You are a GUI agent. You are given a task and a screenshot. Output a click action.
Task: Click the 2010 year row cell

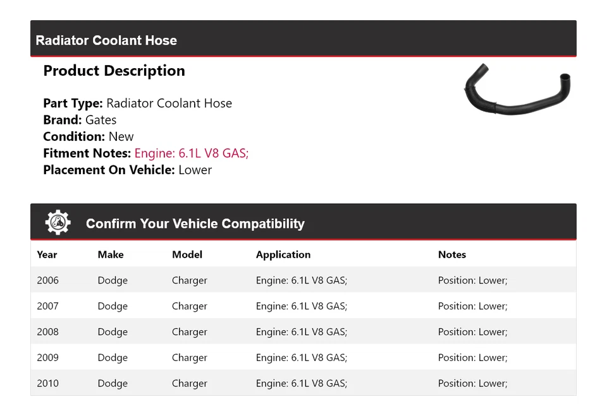(x=48, y=384)
